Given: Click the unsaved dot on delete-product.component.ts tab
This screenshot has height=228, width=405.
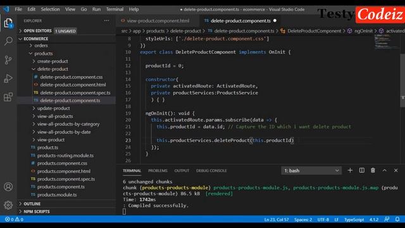Looking at the screenshot, I should [x=275, y=21].
